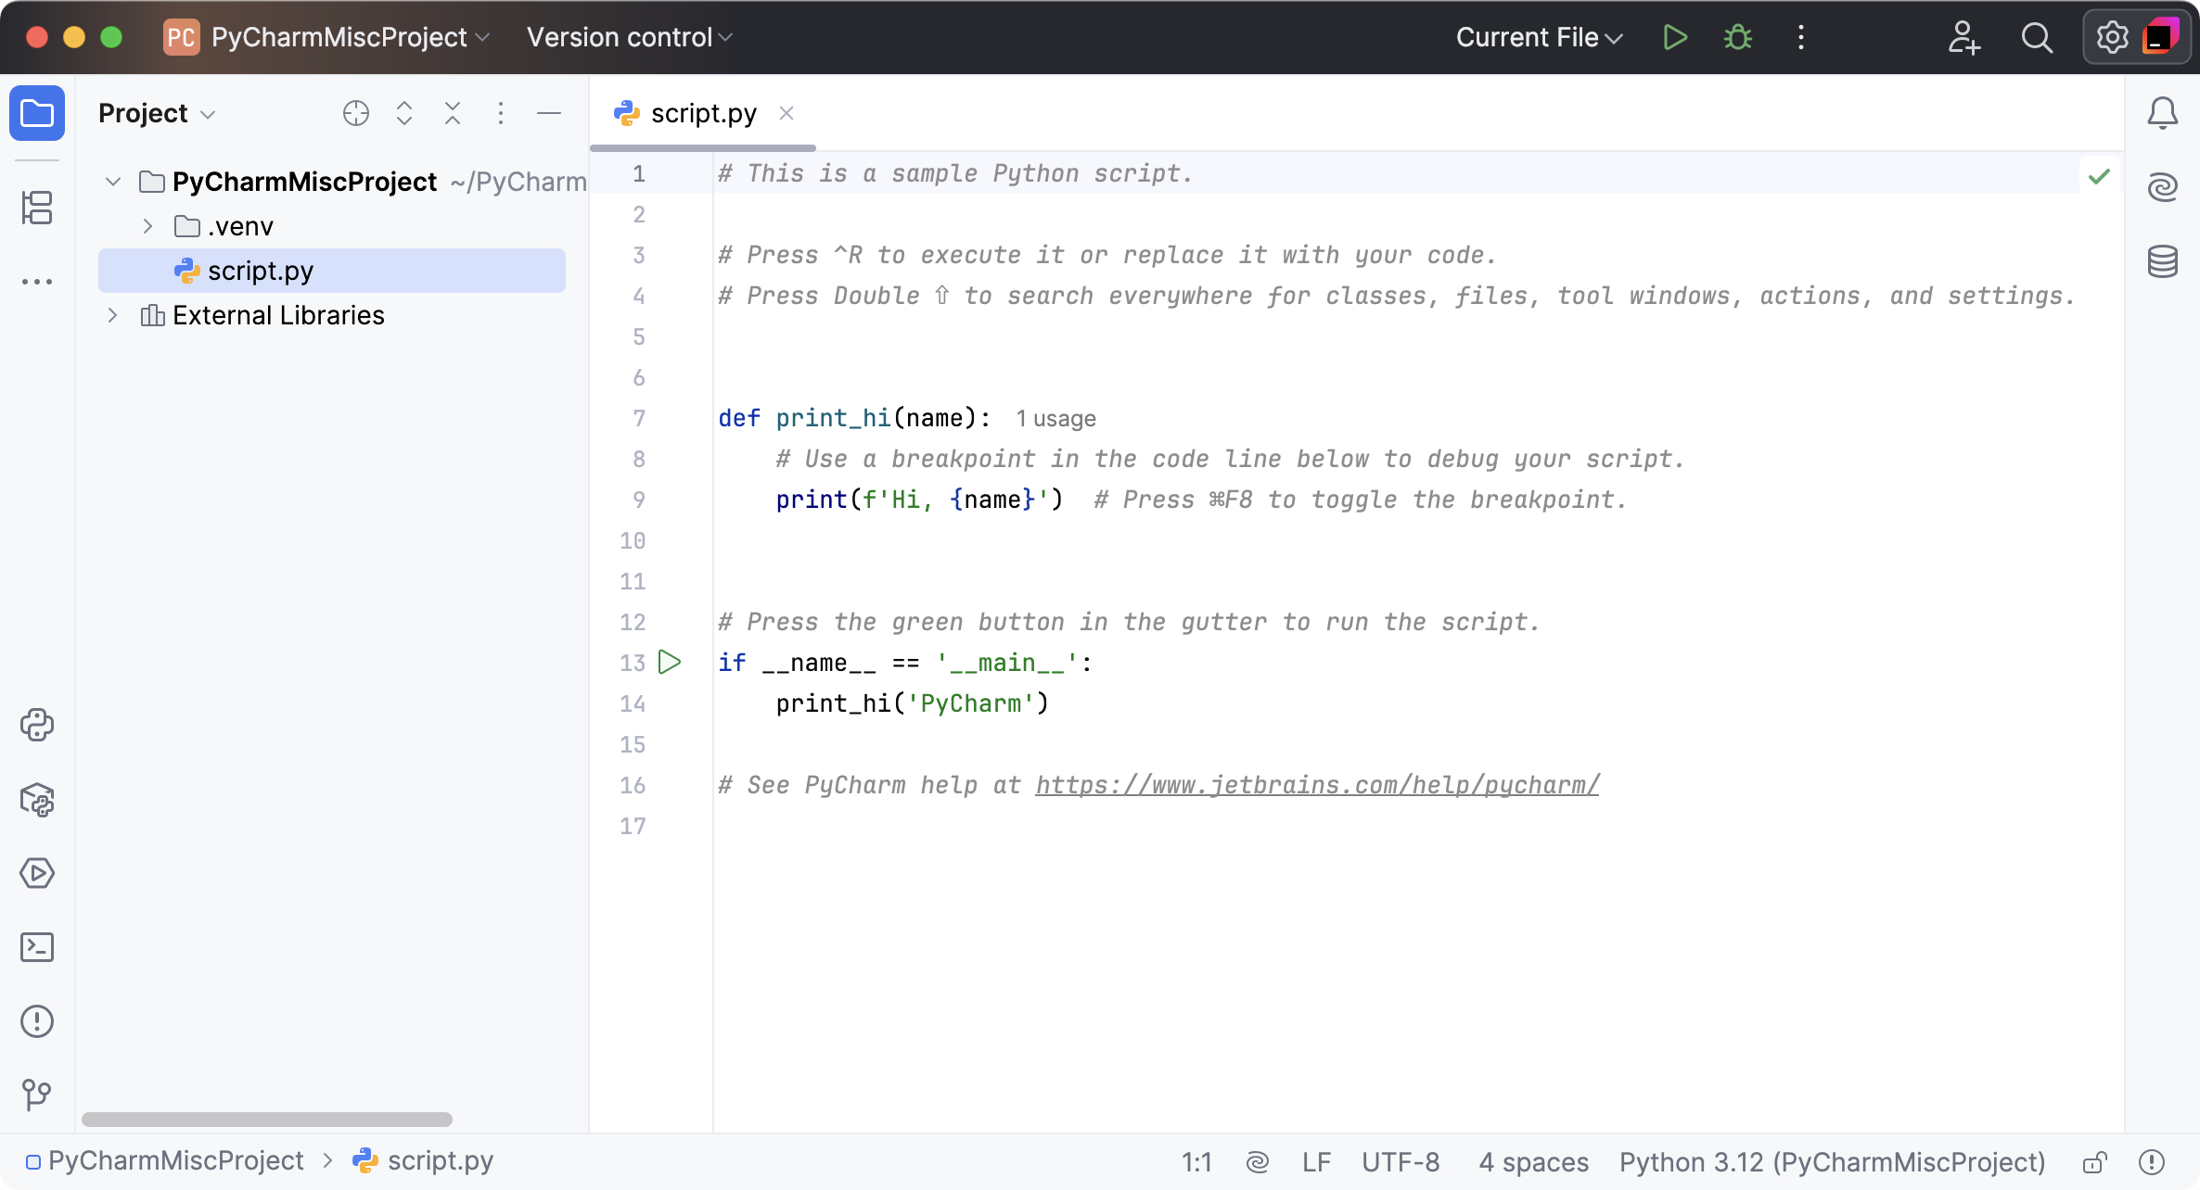Expand the External Libraries node

(x=113, y=315)
